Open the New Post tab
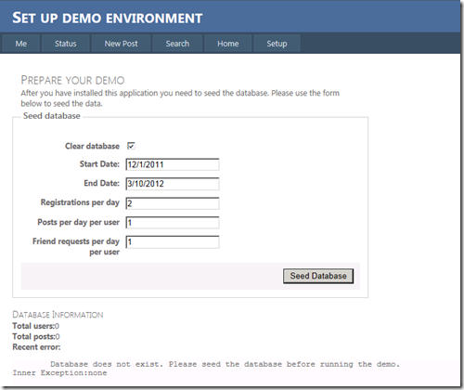The width and height of the screenshot is (464, 390). coord(121,44)
